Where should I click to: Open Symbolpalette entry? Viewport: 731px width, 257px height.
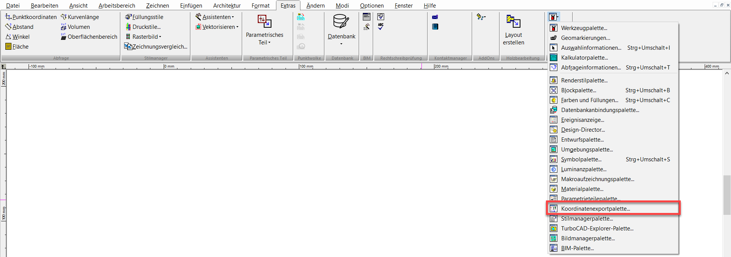[613, 159]
